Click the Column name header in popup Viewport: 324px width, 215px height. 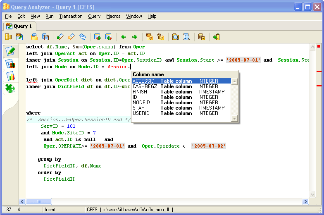[x=148, y=74]
